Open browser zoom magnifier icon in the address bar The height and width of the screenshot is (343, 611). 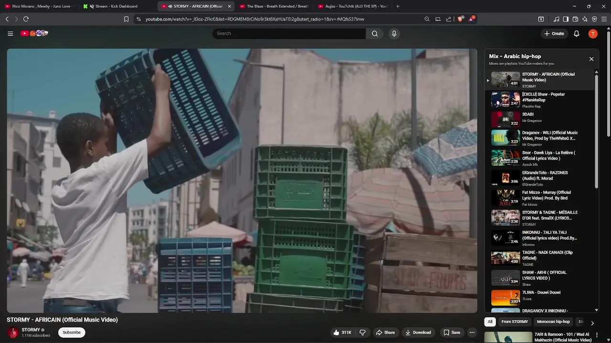tap(427, 19)
